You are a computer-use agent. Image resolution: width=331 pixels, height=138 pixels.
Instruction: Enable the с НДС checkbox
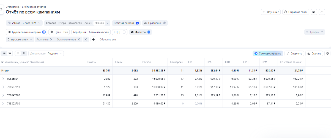click(x=124, y=32)
